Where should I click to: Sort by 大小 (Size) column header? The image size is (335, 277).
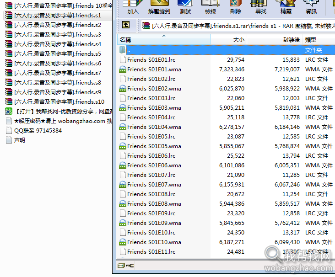coord(229,40)
